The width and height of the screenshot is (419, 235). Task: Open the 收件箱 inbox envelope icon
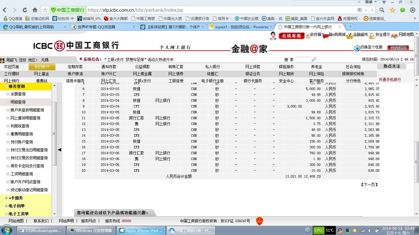pyautogui.click(x=308, y=36)
